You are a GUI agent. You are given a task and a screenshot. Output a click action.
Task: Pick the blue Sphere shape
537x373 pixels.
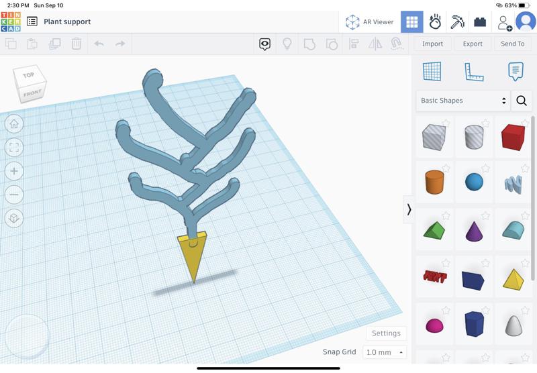[474, 182]
